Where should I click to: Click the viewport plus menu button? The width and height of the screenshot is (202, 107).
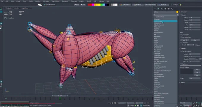(x=4, y=8)
